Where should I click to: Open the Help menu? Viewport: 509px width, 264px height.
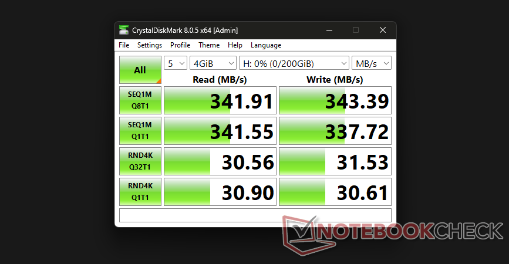(x=235, y=45)
